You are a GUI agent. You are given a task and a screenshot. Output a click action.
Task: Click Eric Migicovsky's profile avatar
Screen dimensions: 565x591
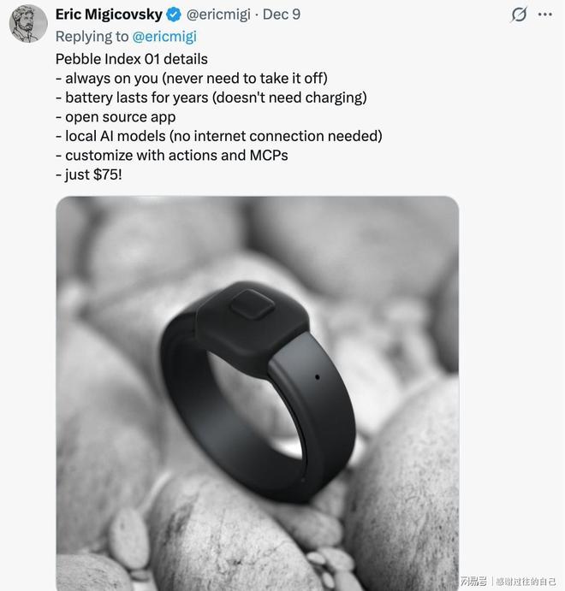(28, 23)
